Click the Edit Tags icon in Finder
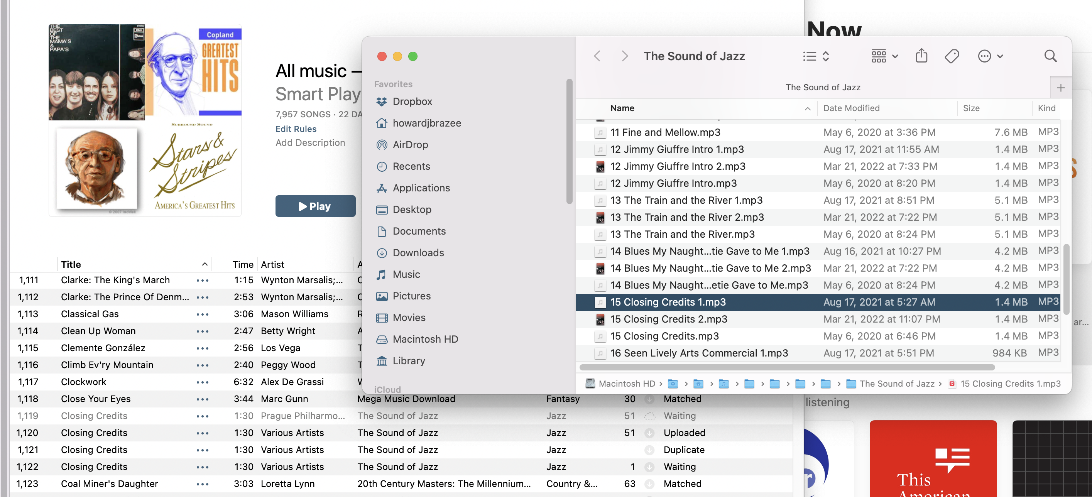Image resolution: width=1092 pixels, height=497 pixels. (952, 56)
